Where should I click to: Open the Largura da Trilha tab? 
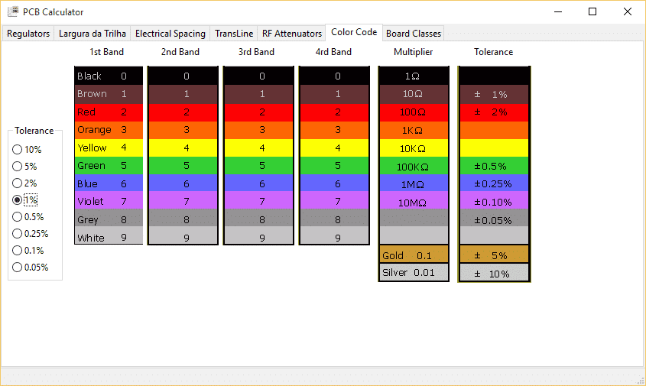coord(93,34)
